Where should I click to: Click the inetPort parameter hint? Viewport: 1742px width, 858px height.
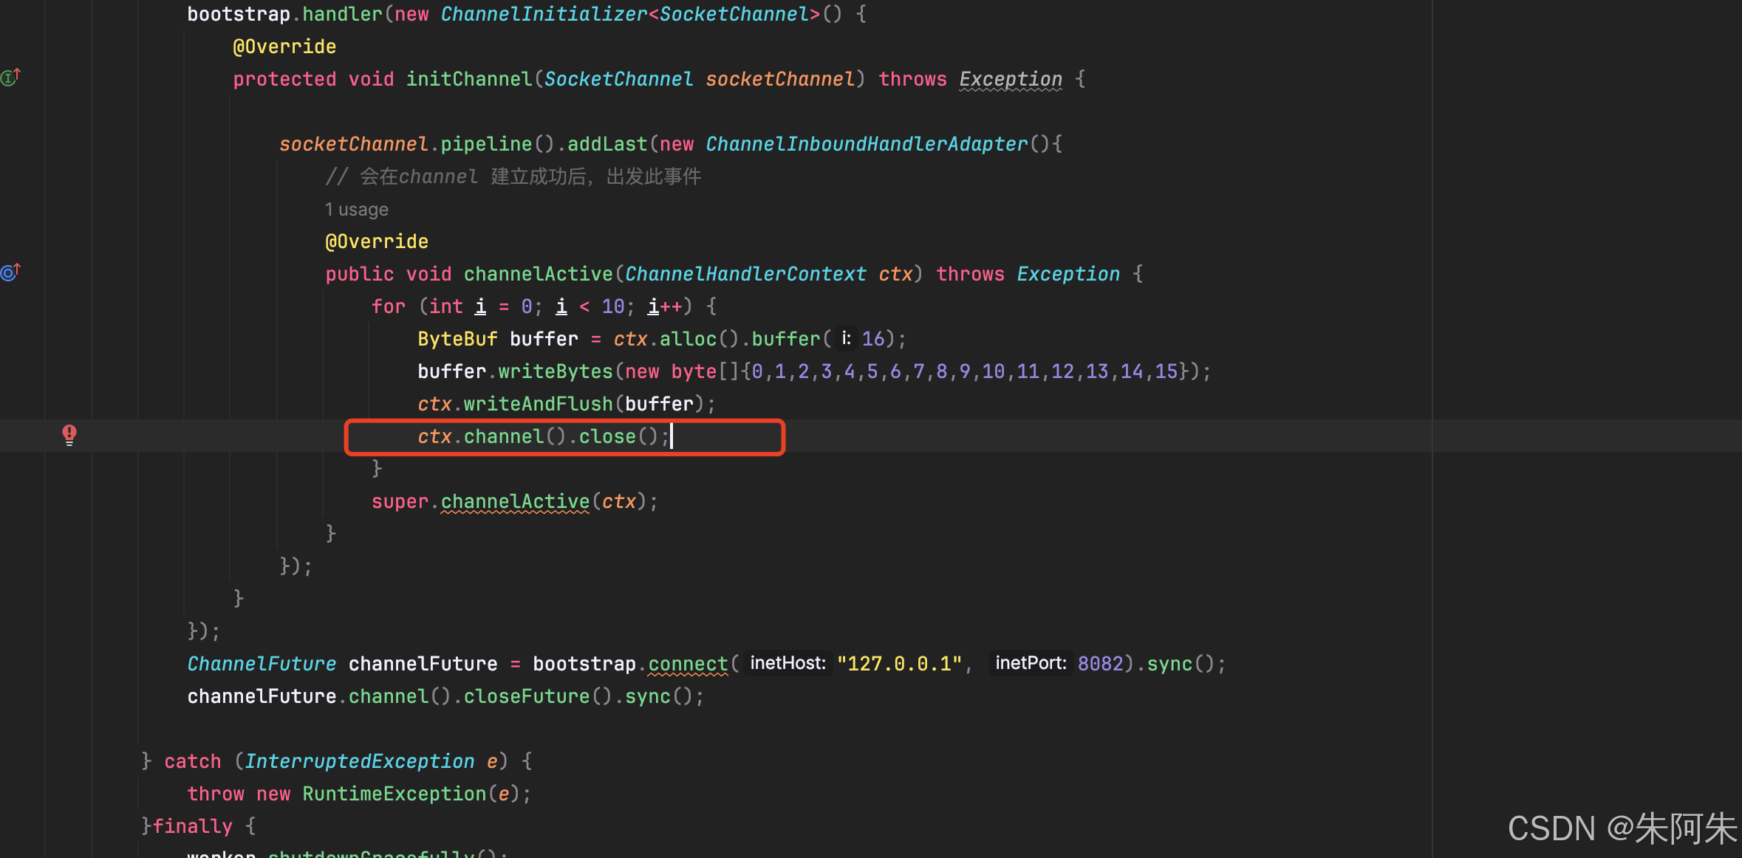point(1031,663)
